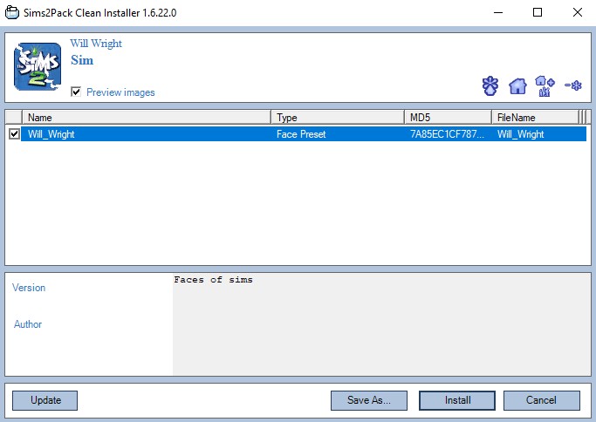Click the Save As... button

(x=369, y=400)
